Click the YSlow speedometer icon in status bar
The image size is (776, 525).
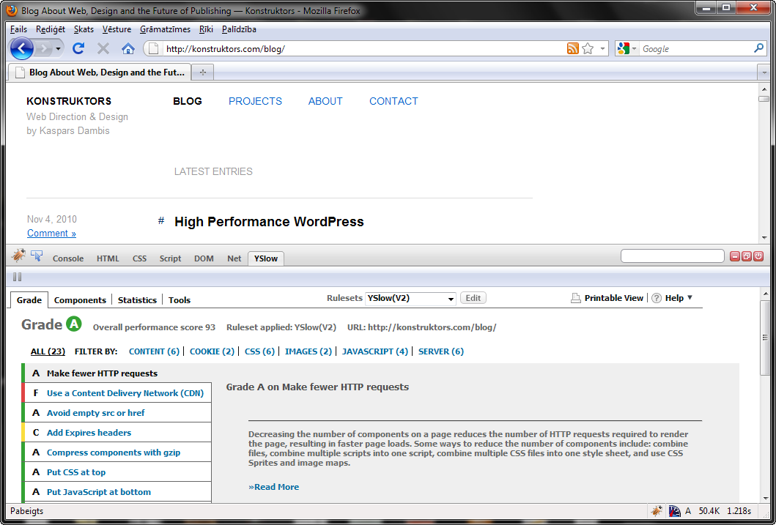pos(673,511)
